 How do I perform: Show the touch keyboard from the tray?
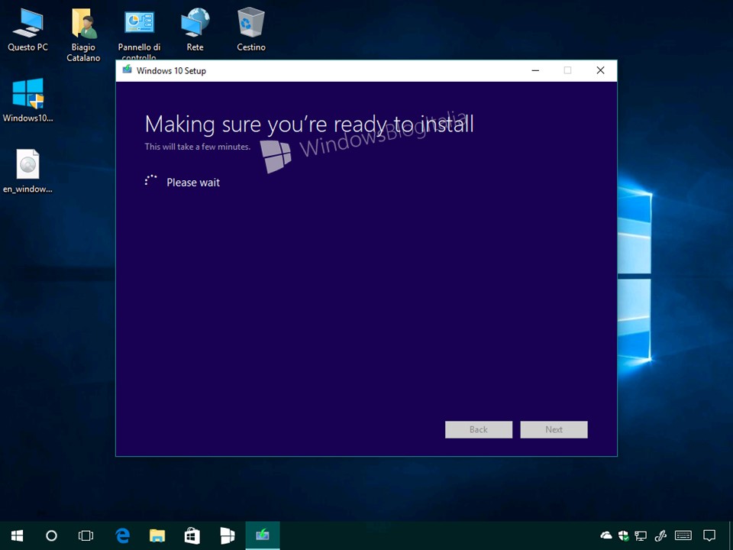point(683,535)
